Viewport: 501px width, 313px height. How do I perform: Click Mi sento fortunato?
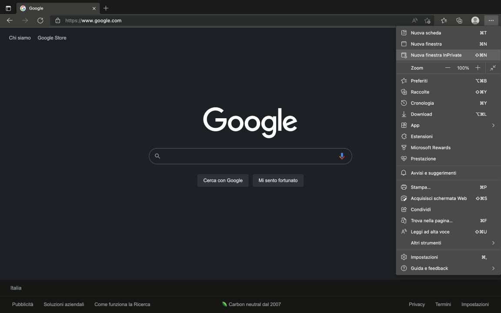click(278, 180)
